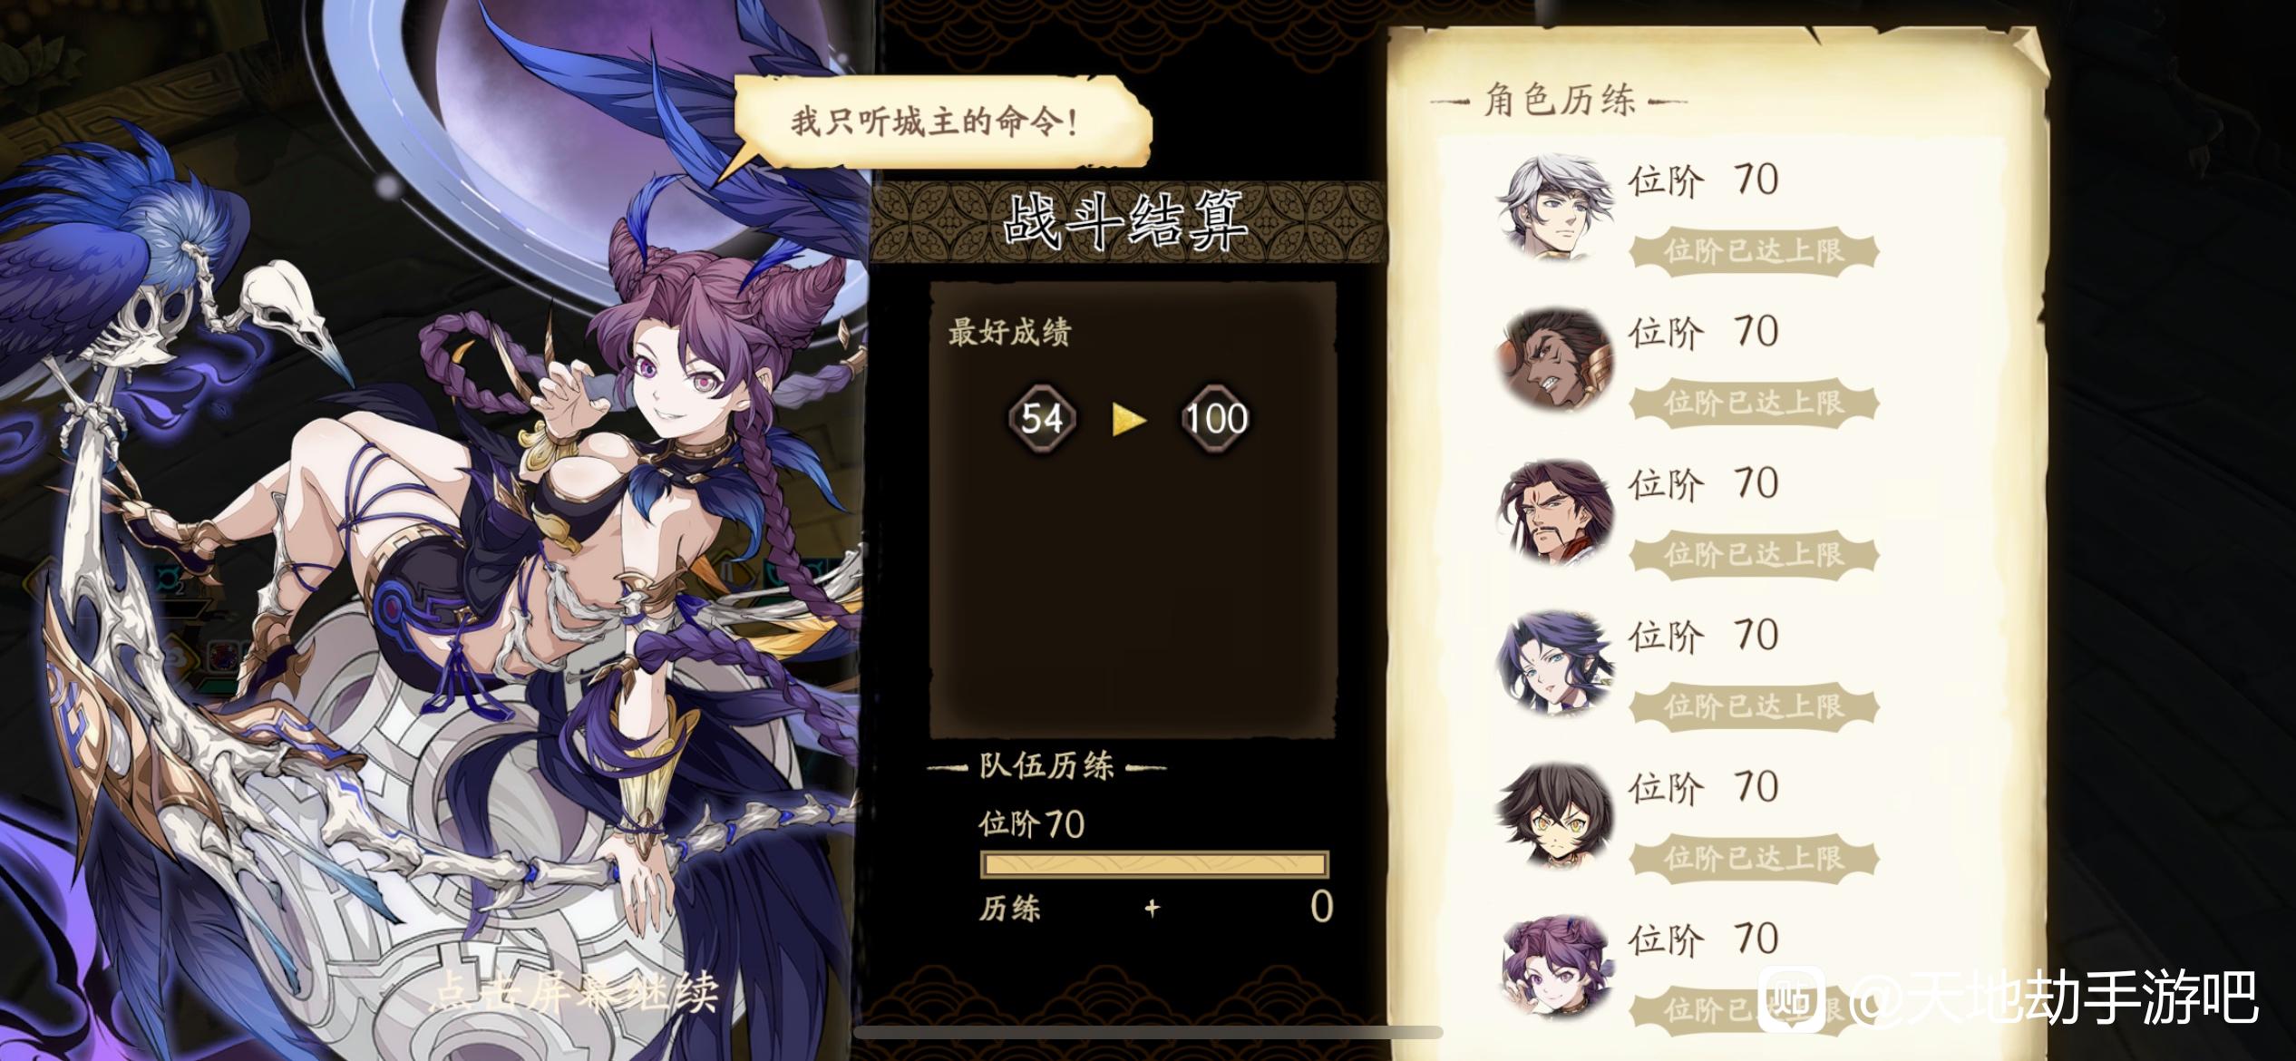This screenshot has width=2296, height=1061.
Task: Click the yellow arrow between scores
Action: [1129, 420]
